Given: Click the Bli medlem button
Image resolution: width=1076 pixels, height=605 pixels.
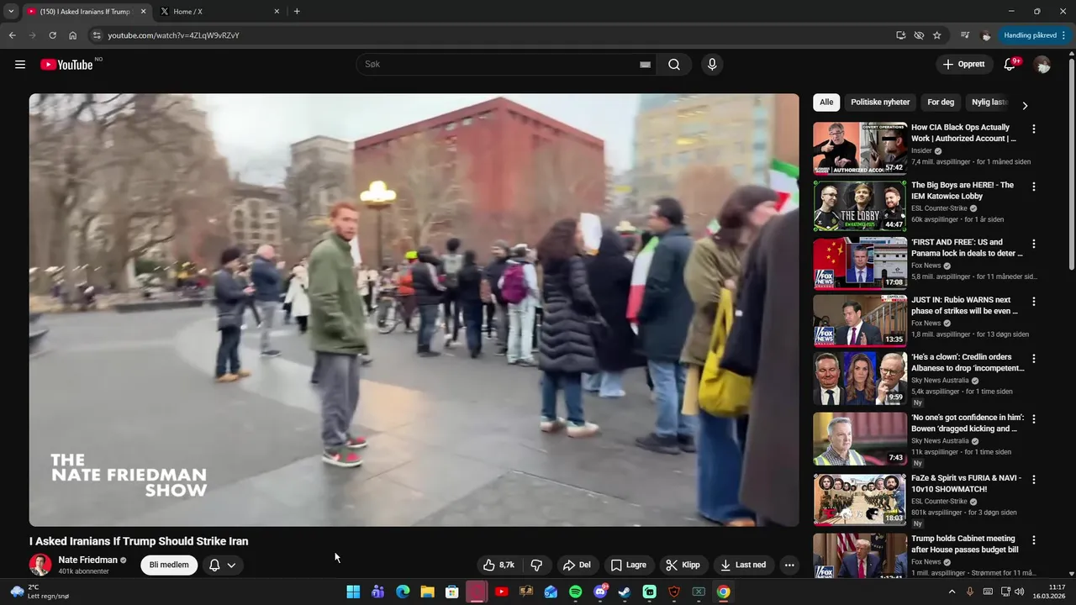Looking at the screenshot, I should pos(169,566).
